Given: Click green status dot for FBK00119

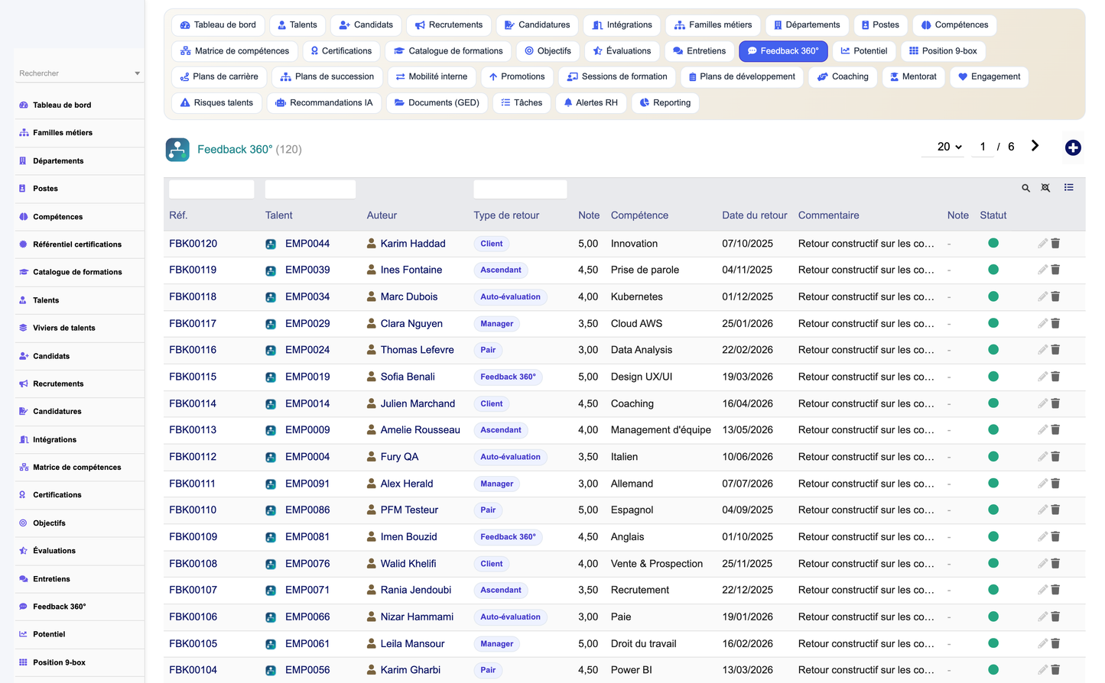Looking at the screenshot, I should click(993, 270).
